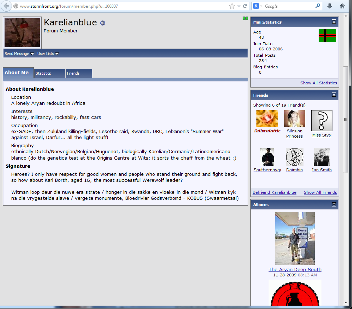Click the red circular emblem album thumbnail
Screen dimensions: 352x309
pyautogui.click(x=295, y=293)
